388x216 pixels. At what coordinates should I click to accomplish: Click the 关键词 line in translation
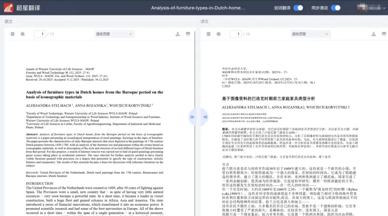pyautogui.click(x=276, y=157)
